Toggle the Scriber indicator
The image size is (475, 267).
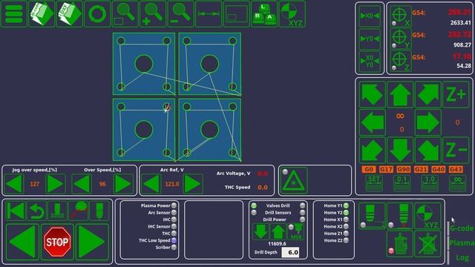click(174, 247)
